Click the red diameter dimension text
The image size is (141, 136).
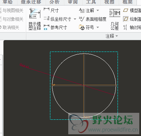pyautogui.click(x=24, y=66)
